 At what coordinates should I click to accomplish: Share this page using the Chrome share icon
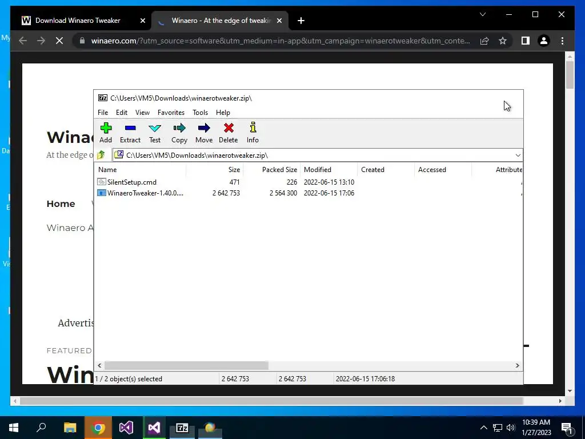(x=484, y=41)
